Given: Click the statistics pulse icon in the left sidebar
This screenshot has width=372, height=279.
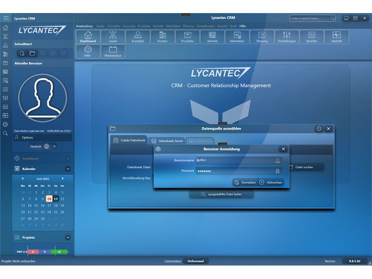Looking at the screenshot, I should tap(5, 115).
